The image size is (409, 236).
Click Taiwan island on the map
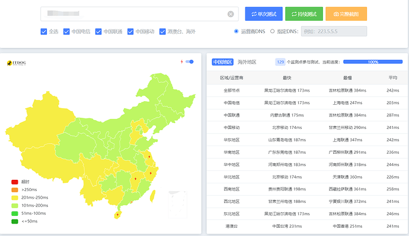(x=152, y=196)
